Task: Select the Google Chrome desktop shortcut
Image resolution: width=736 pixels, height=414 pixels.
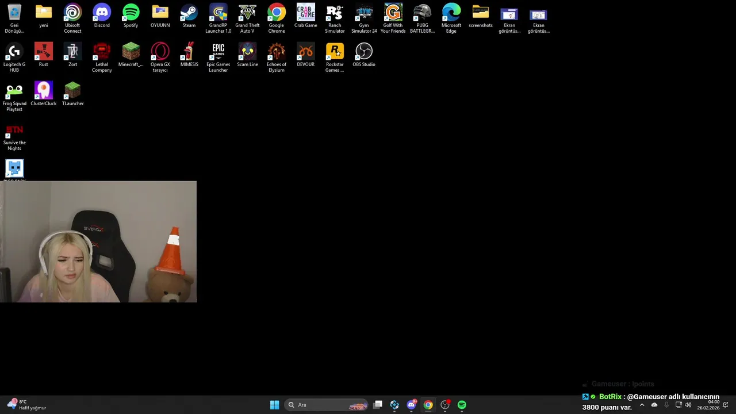Action: click(277, 18)
